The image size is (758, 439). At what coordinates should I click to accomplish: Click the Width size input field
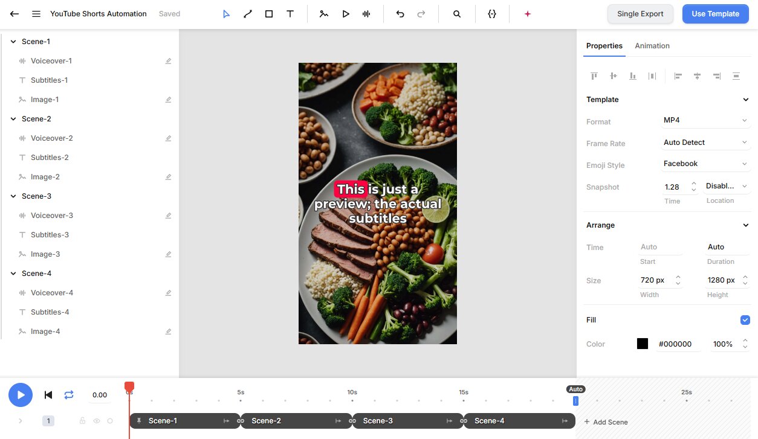click(x=659, y=280)
